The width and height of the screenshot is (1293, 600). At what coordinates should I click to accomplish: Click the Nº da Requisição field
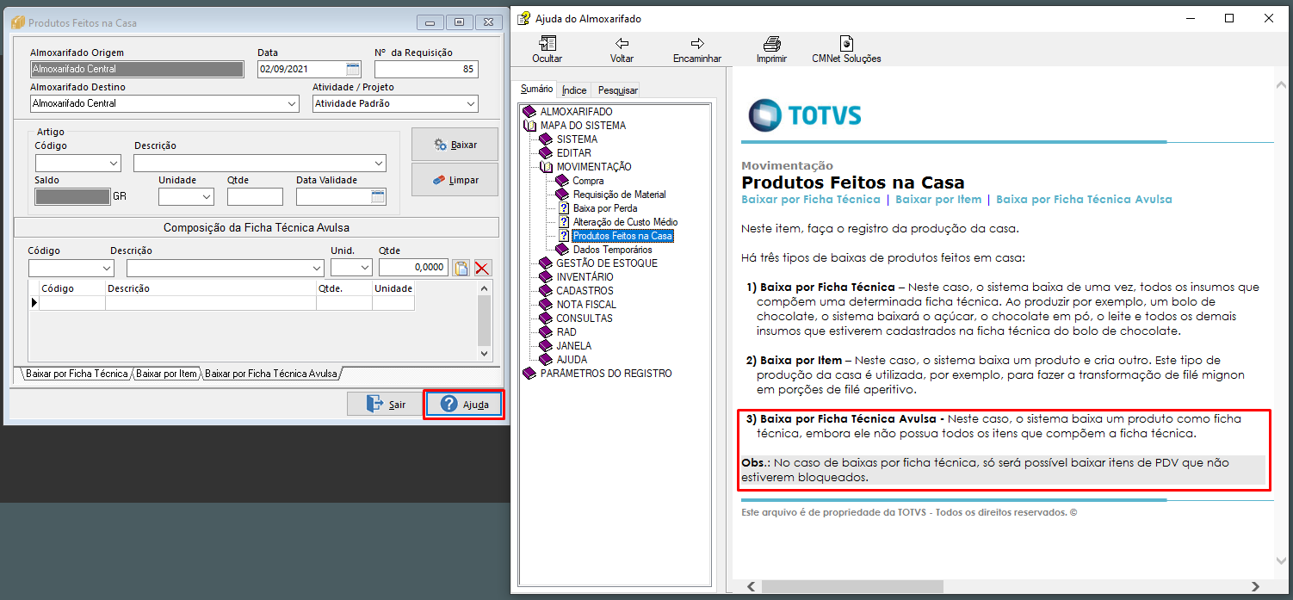coord(426,69)
